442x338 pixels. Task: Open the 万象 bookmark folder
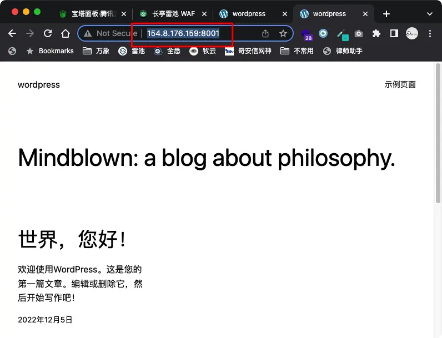pyautogui.click(x=96, y=51)
